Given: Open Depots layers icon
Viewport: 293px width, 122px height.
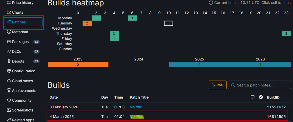Looking at the screenshot, I should (9, 61).
